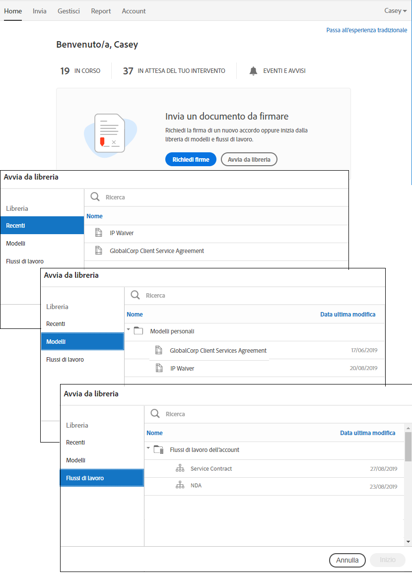Click the Service Contract workflow icon
Image resolution: width=412 pixels, height=573 pixels.
pos(180,468)
